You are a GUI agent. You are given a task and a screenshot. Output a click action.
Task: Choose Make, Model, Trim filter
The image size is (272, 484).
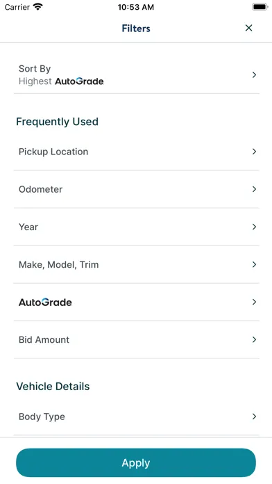(137, 264)
